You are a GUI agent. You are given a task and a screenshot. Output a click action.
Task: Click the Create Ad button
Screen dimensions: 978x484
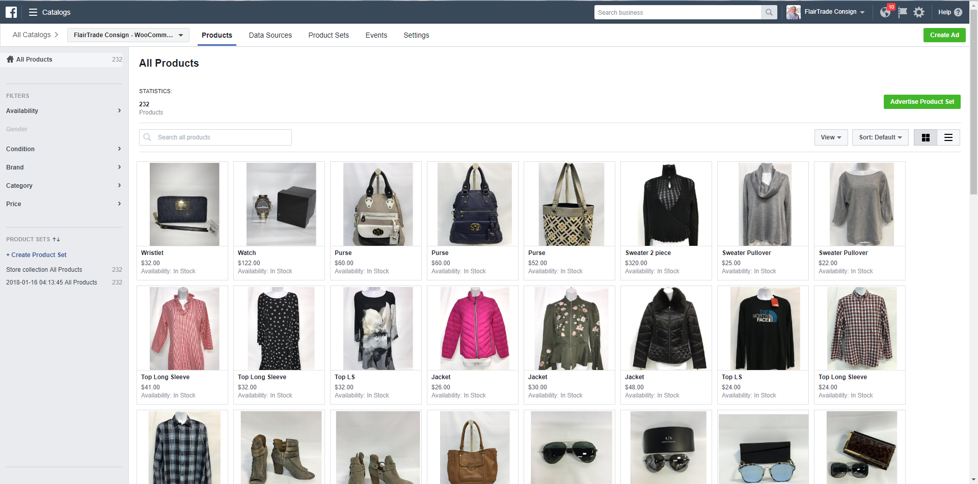(x=944, y=35)
